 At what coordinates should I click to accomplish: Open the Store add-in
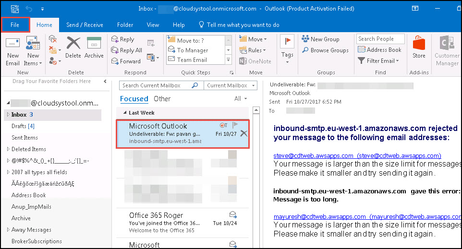(x=419, y=47)
